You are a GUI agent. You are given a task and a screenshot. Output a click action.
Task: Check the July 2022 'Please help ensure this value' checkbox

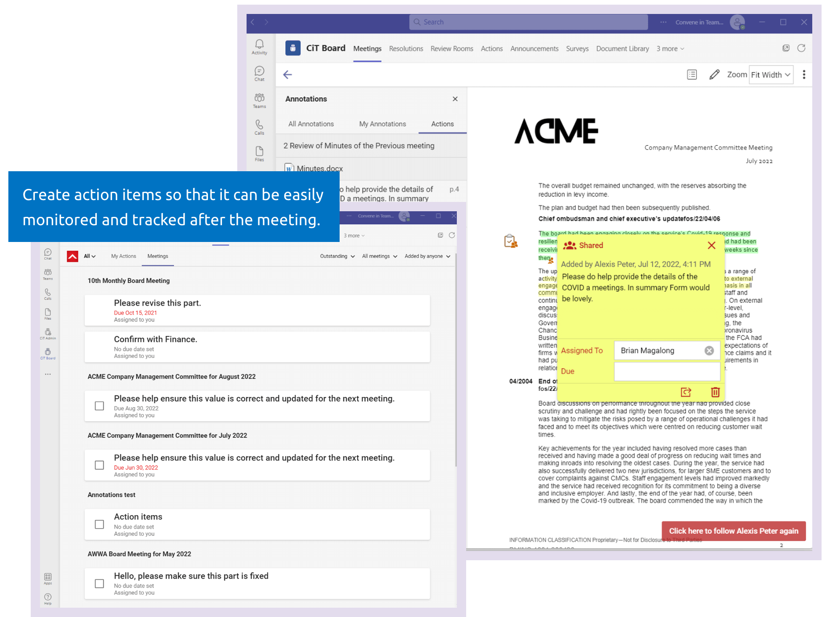click(x=99, y=465)
